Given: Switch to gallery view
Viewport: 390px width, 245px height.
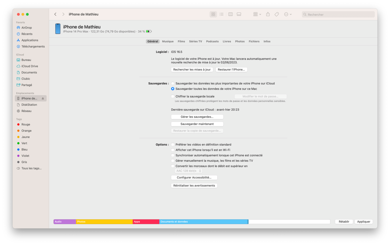Looking at the screenshot, I should click(x=239, y=14).
